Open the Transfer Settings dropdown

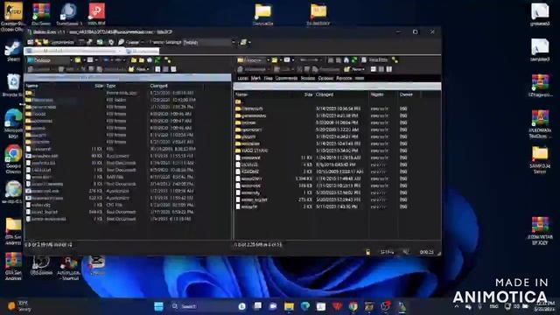pyautogui.click(x=209, y=42)
